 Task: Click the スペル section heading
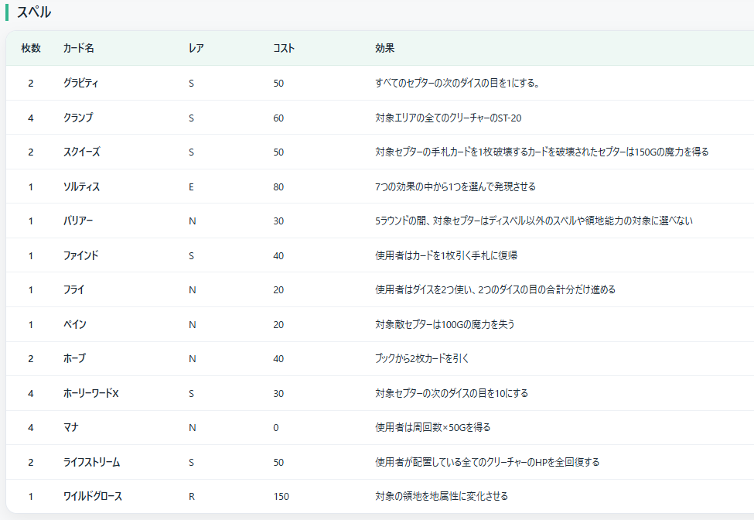click(34, 12)
